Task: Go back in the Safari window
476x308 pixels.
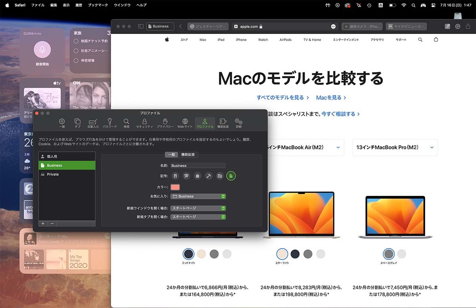Action: (180, 27)
